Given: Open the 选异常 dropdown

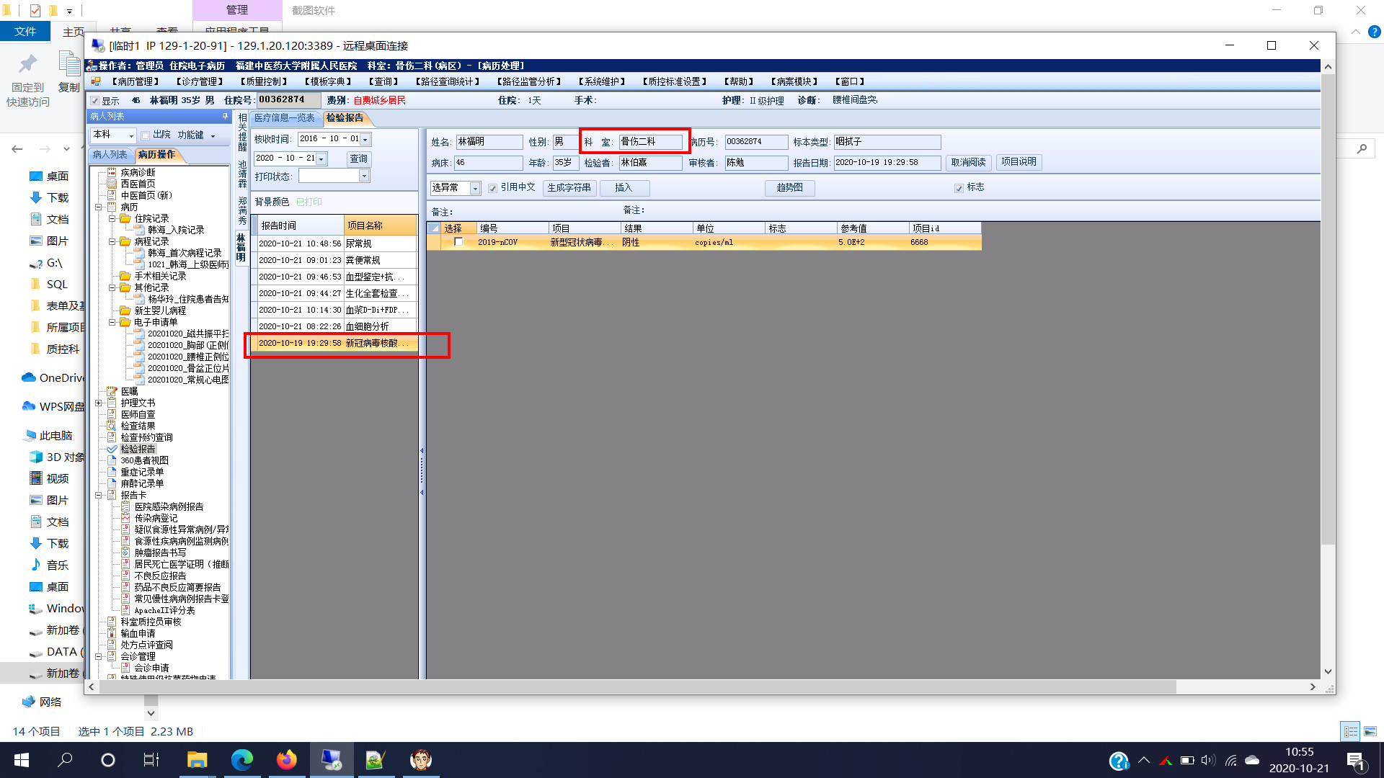Looking at the screenshot, I should [475, 188].
